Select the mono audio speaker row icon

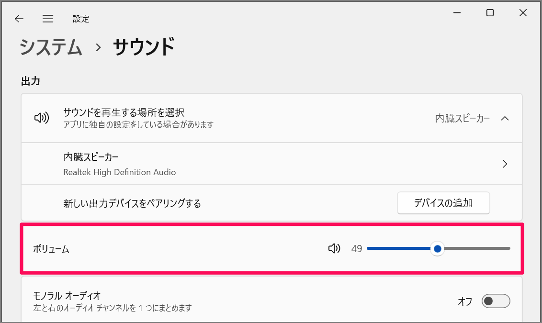point(496,301)
